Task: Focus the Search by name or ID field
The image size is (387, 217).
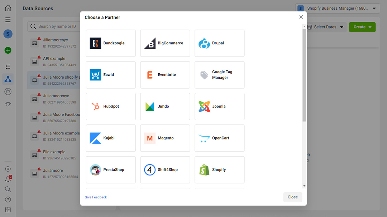Action: pos(54,26)
